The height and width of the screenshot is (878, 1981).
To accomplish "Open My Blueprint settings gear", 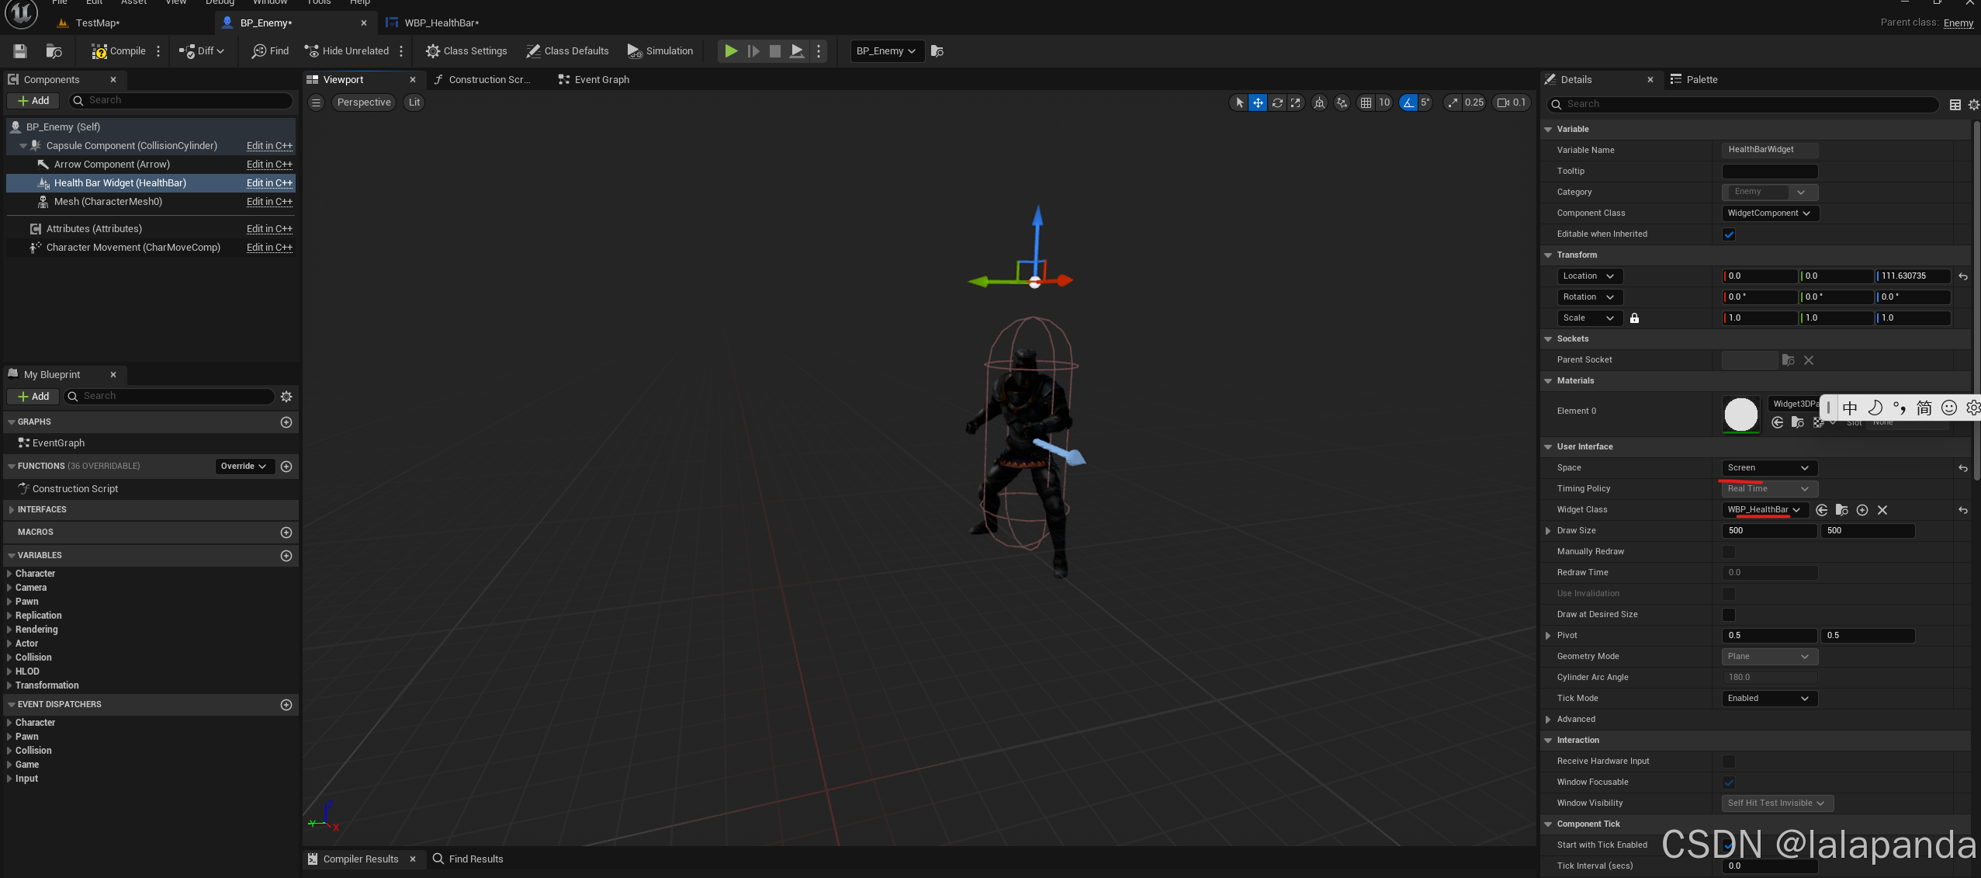I will click(x=286, y=397).
